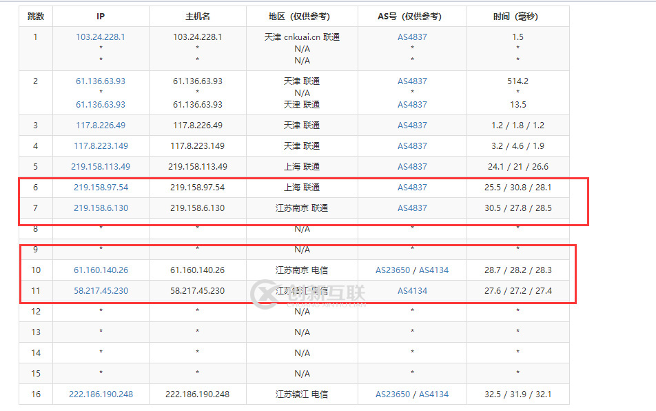Select hostname cell 219.158.6.130
The image size is (656, 411).
tap(198, 208)
